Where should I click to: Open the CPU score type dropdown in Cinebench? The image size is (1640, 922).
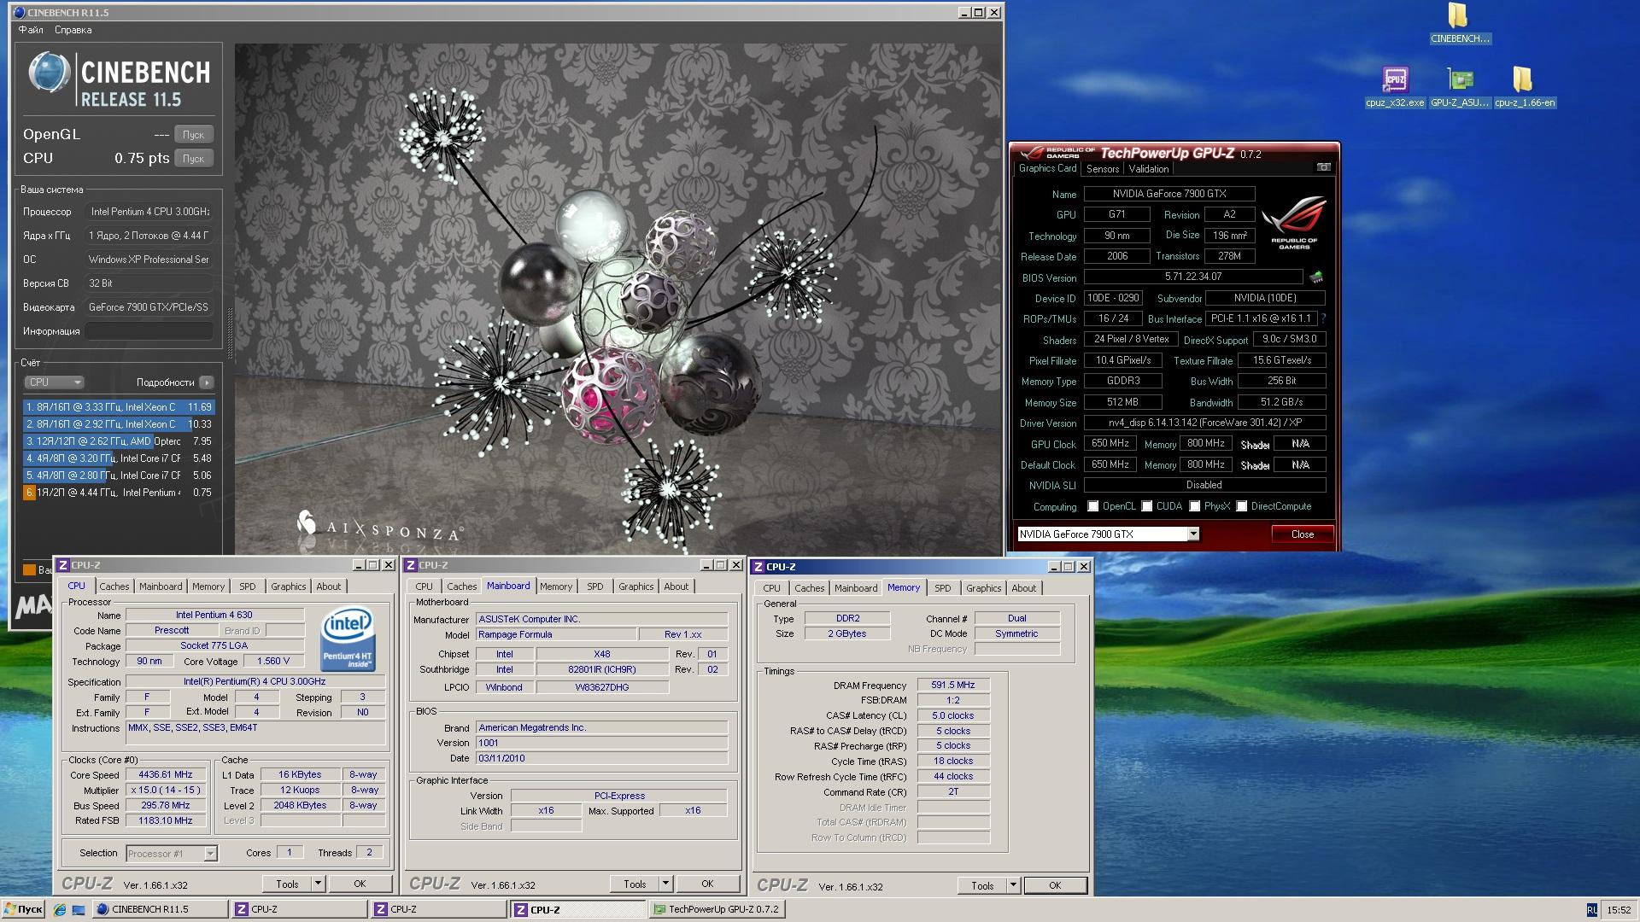[x=54, y=382]
